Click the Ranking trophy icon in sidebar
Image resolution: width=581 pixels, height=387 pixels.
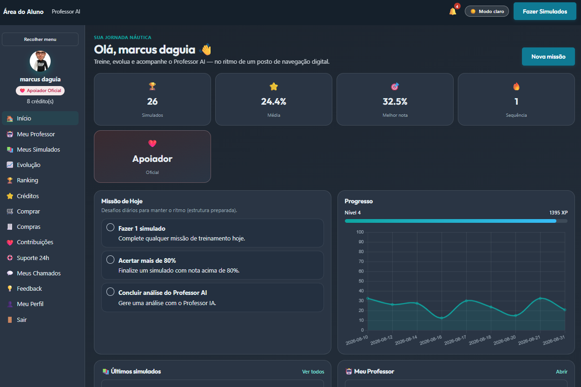10,180
